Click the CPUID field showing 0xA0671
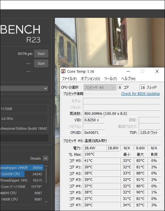The image size is (165, 211). point(94,133)
